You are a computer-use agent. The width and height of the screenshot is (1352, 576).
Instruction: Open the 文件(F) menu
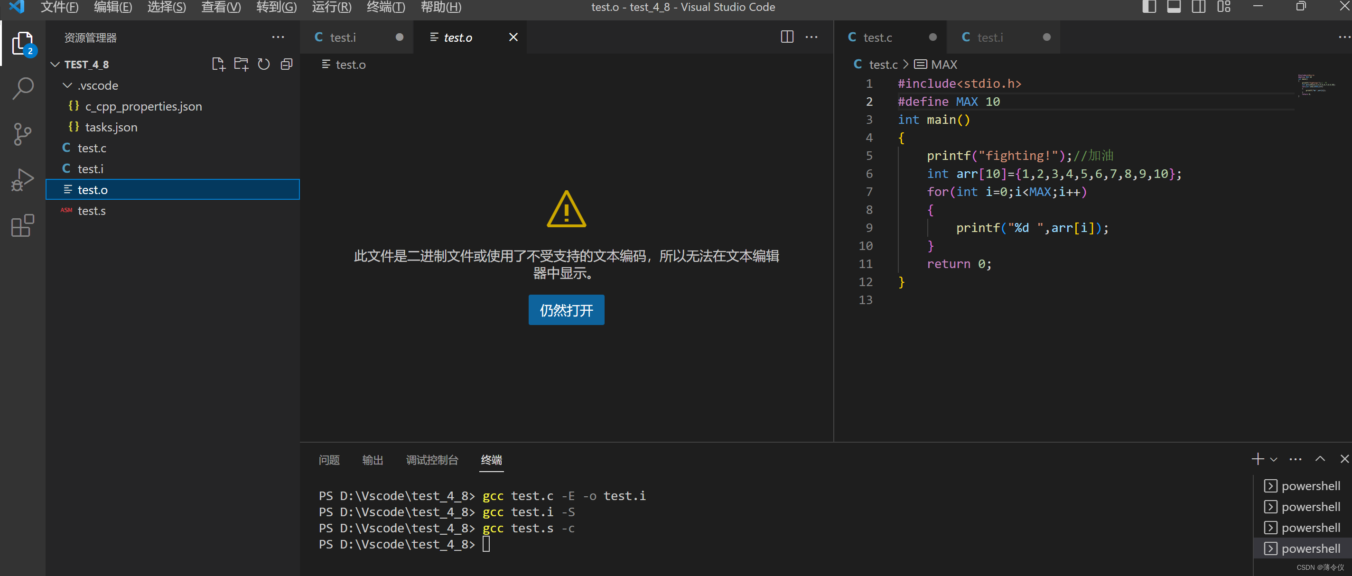59,7
